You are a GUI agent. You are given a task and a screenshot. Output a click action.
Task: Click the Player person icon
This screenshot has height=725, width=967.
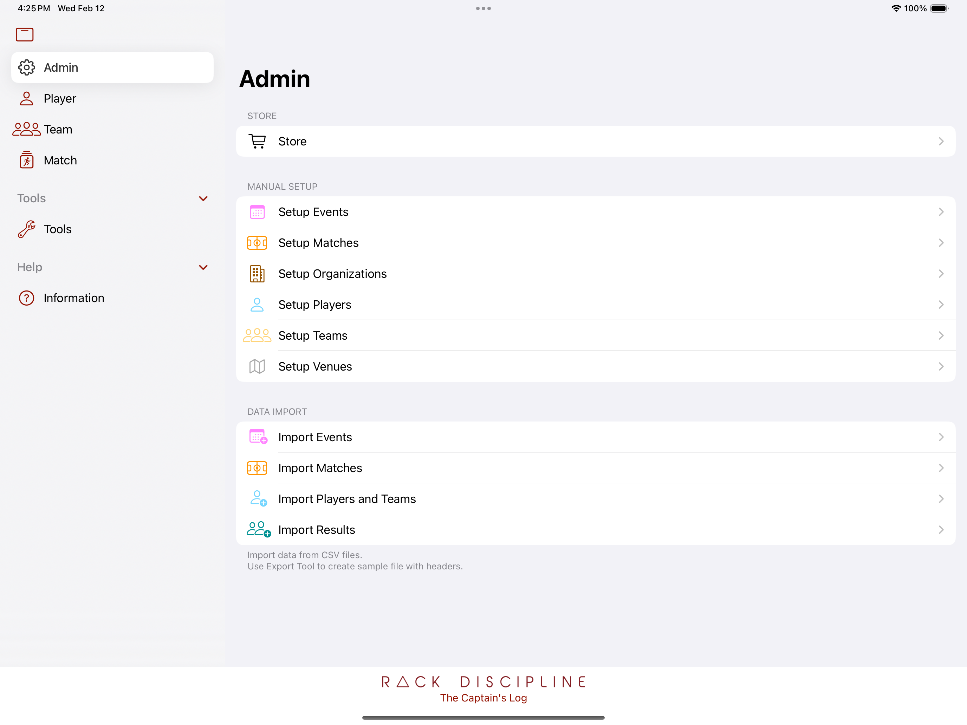(x=27, y=98)
